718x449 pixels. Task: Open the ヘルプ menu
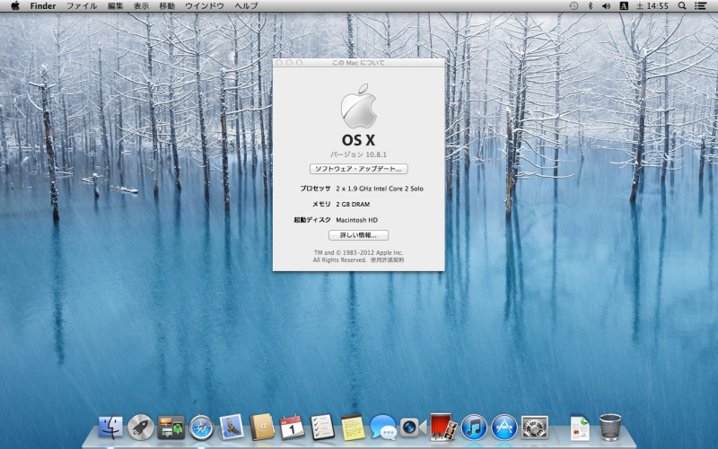[x=246, y=6]
